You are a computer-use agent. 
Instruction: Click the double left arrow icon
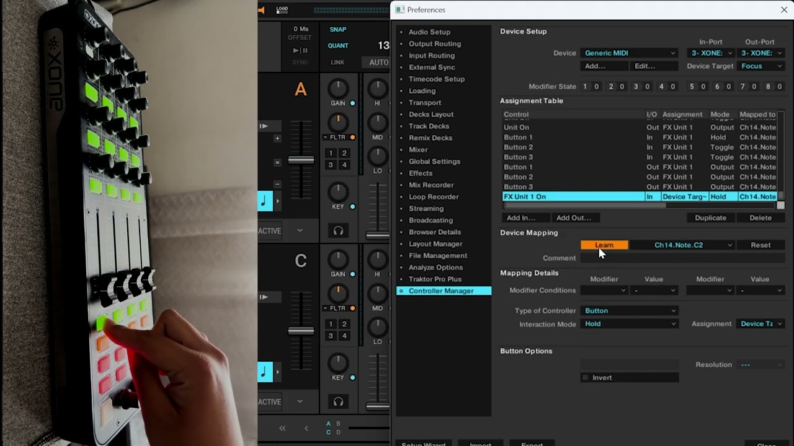[x=282, y=428]
